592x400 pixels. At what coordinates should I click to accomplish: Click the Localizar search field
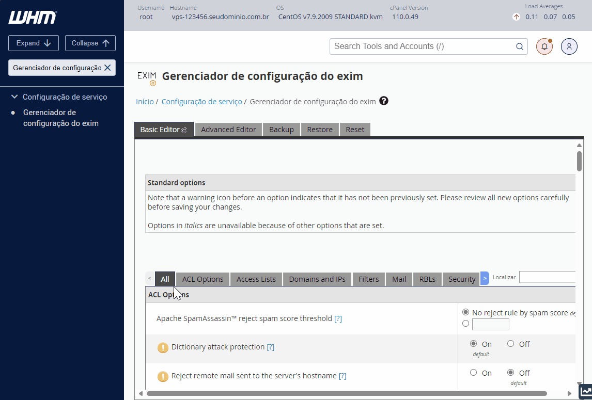[547, 277]
